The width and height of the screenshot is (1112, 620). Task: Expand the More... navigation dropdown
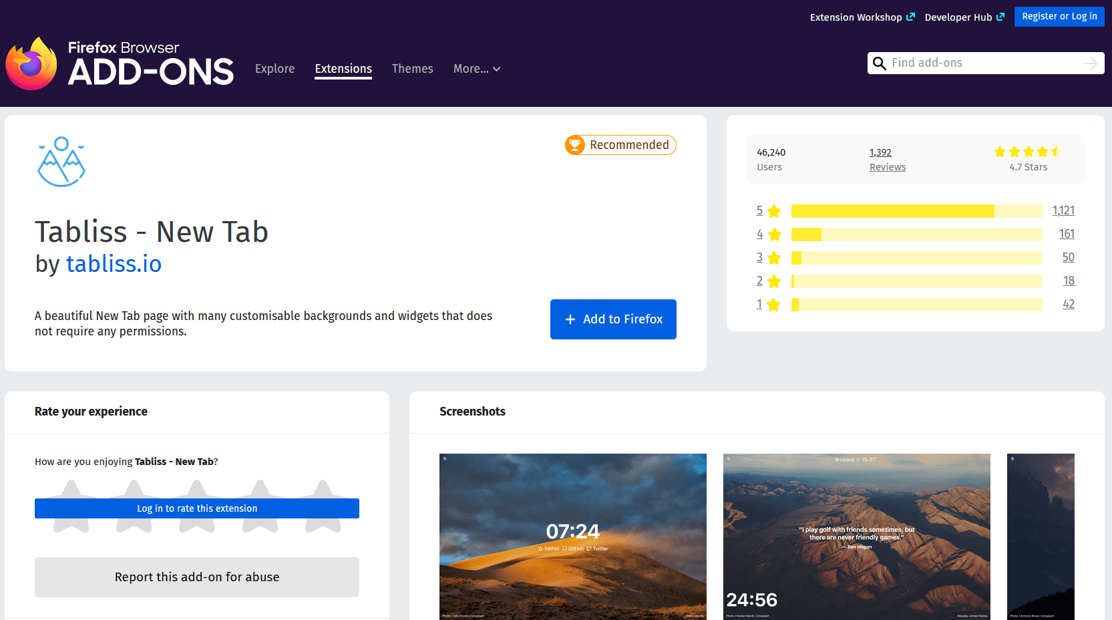[476, 69]
